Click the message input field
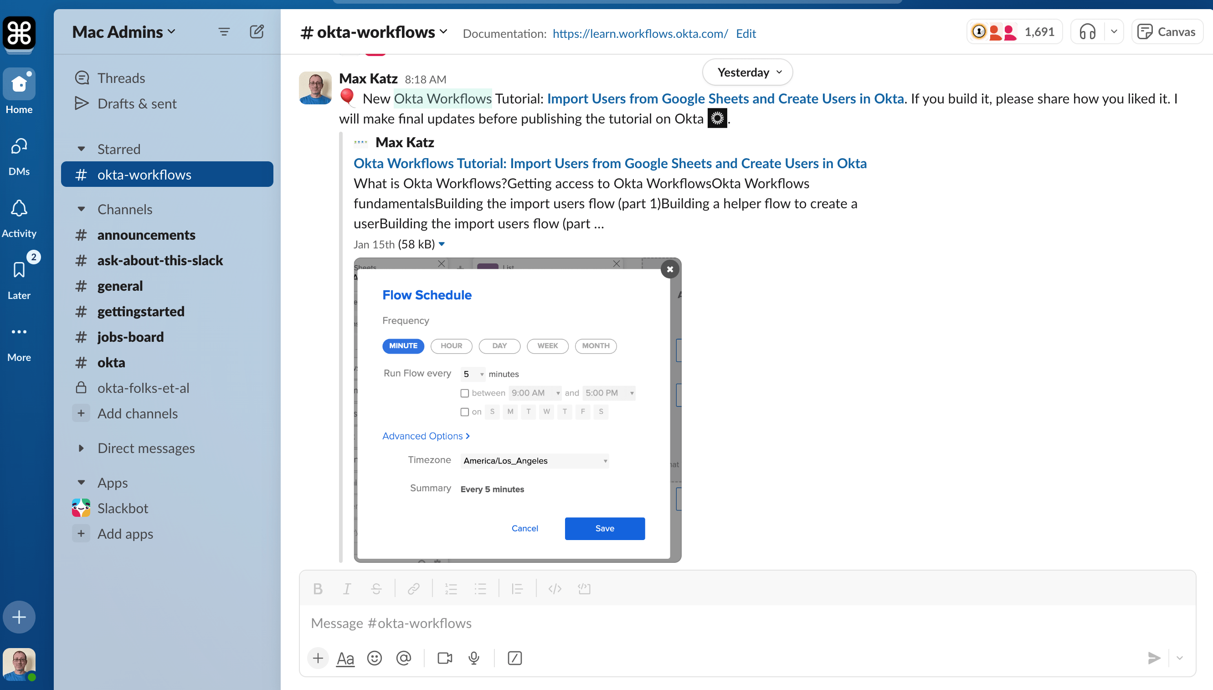This screenshot has height=690, width=1213. (x=711, y=623)
